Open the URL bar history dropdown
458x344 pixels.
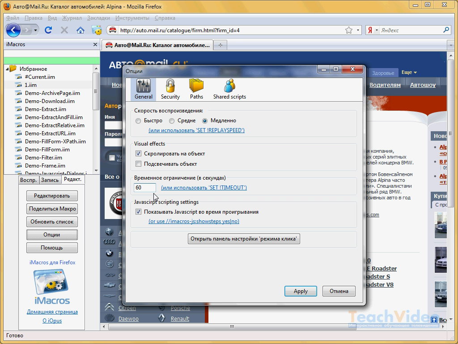point(358,30)
